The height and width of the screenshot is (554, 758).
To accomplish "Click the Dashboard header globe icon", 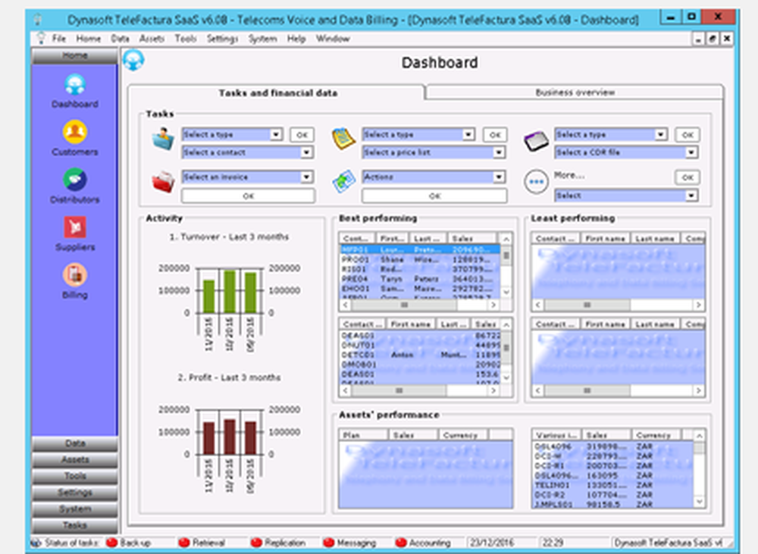I will click(x=133, y=61).
